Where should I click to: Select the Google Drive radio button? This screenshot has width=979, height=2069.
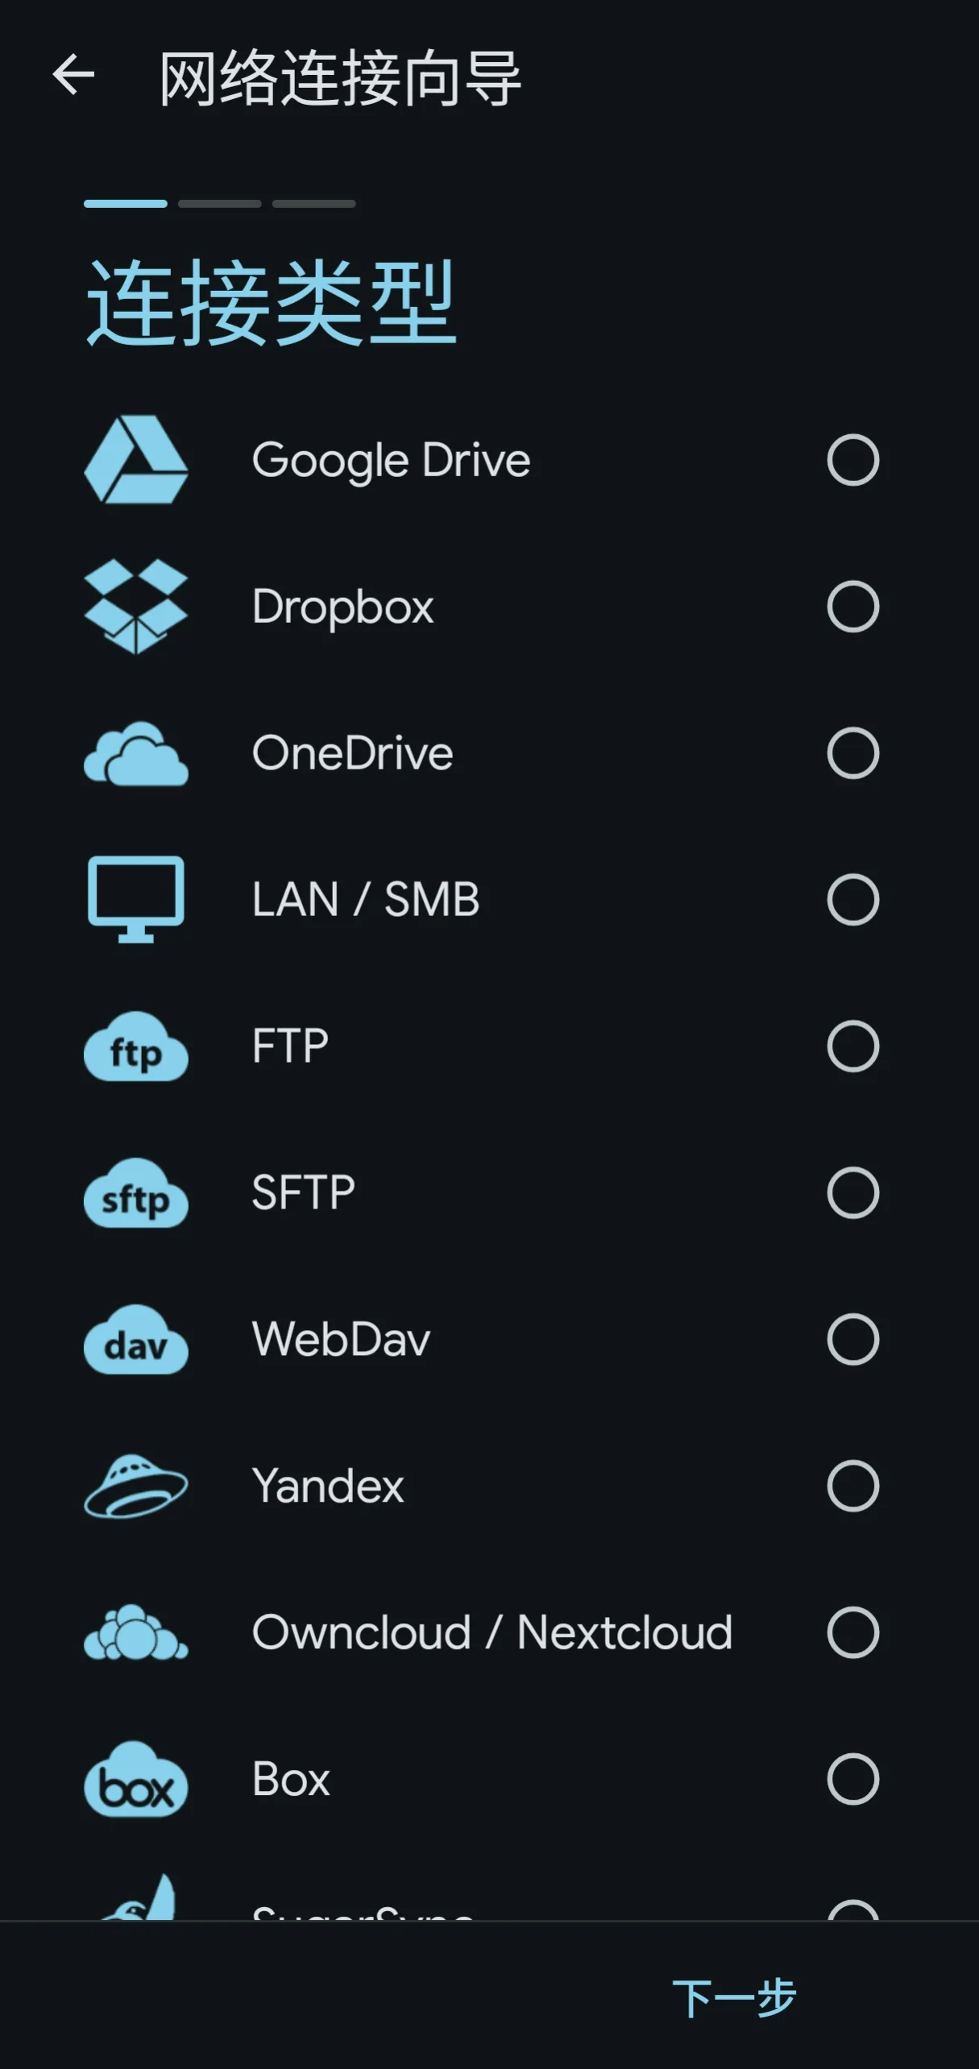tap(852, 460)
